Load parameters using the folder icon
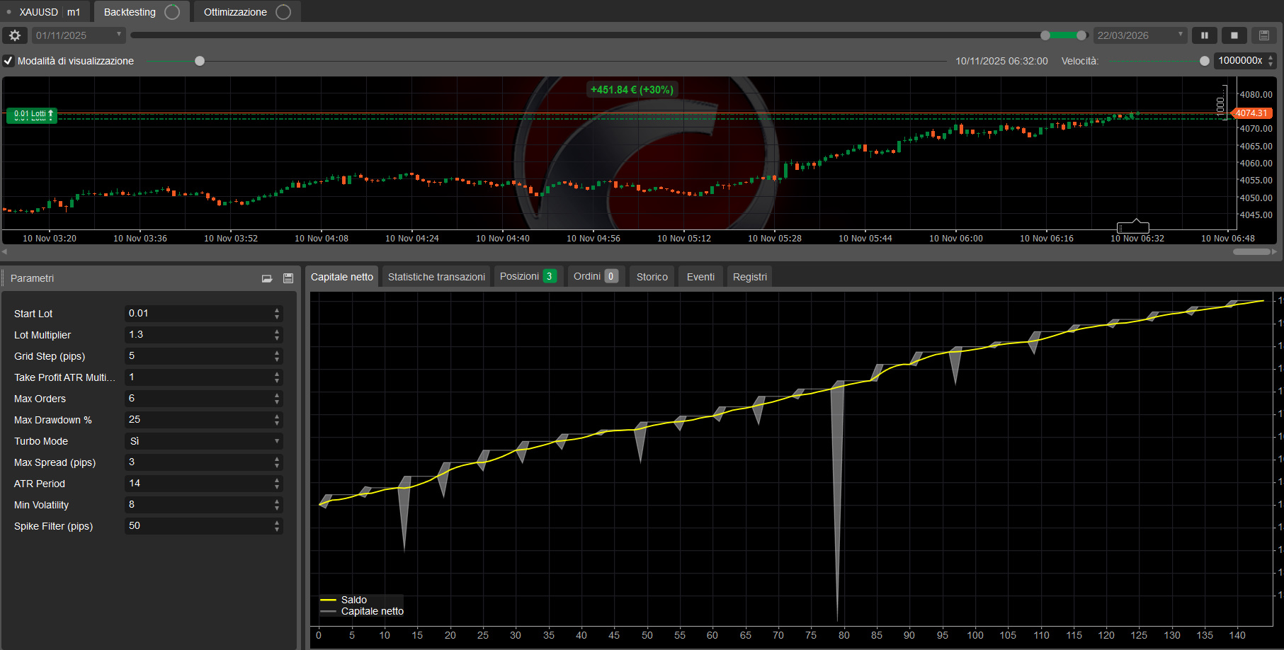The image size is (1284, 650). pyautogui.click(x=267, y=278)
